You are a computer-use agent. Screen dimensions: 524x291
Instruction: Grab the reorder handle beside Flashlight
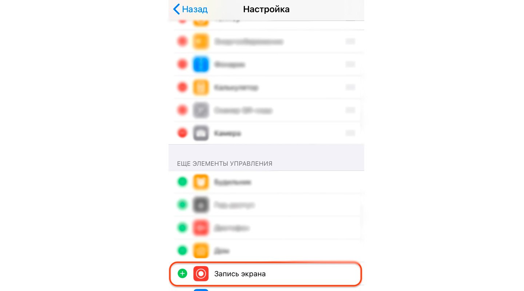coord(350,64)
